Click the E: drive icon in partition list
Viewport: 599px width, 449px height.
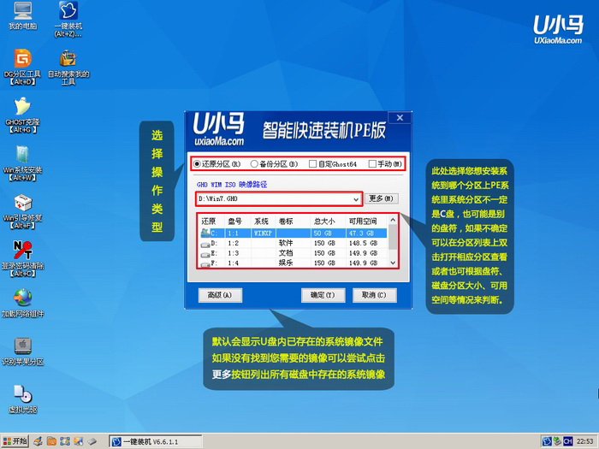click(x=205, y=253)
